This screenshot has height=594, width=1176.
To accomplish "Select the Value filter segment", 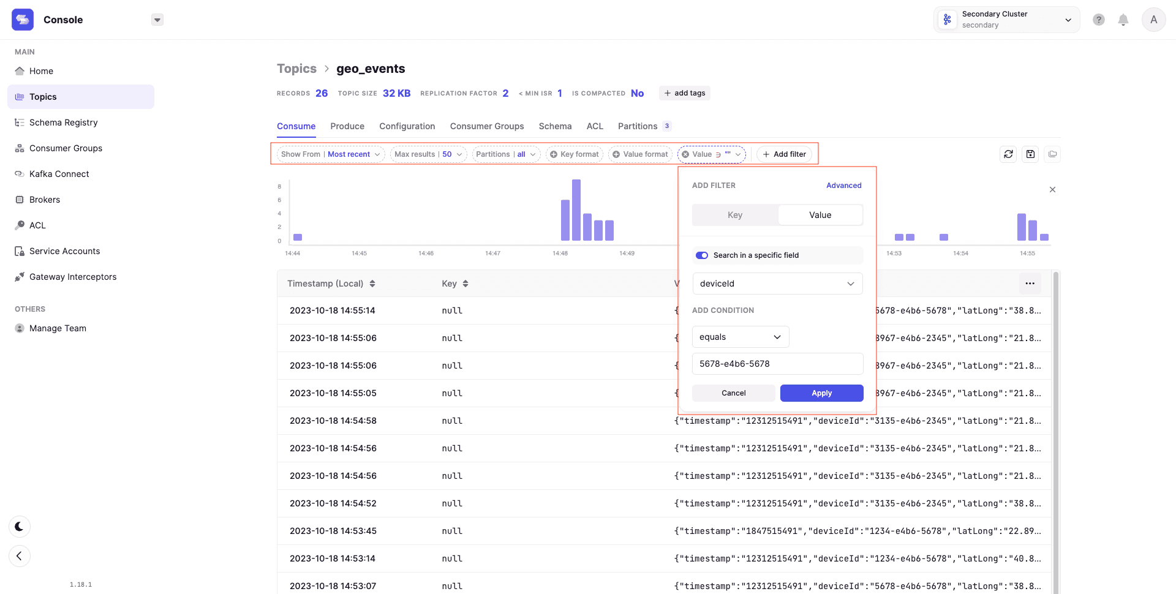I will 820,215.
